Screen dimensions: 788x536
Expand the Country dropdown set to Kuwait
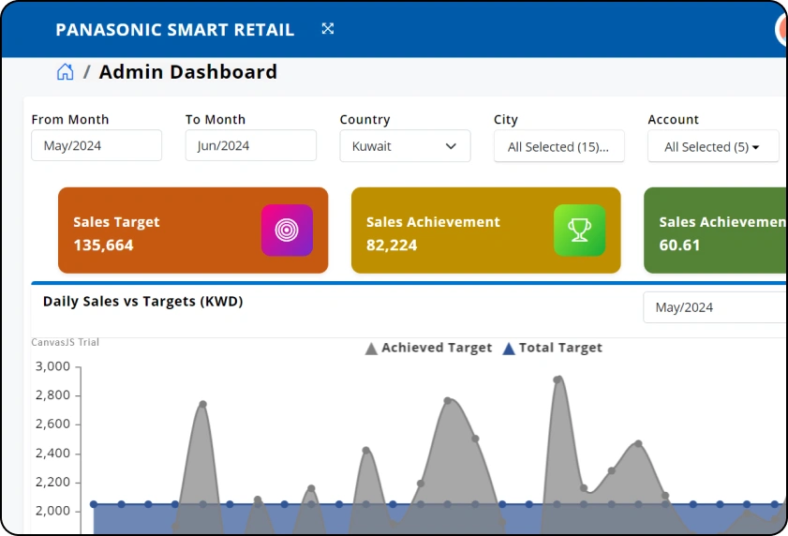coord(405,146)
